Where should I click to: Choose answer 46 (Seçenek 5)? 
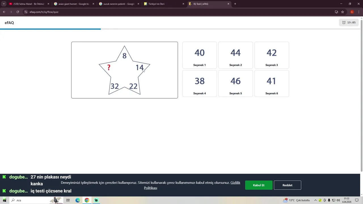[236, 84]
